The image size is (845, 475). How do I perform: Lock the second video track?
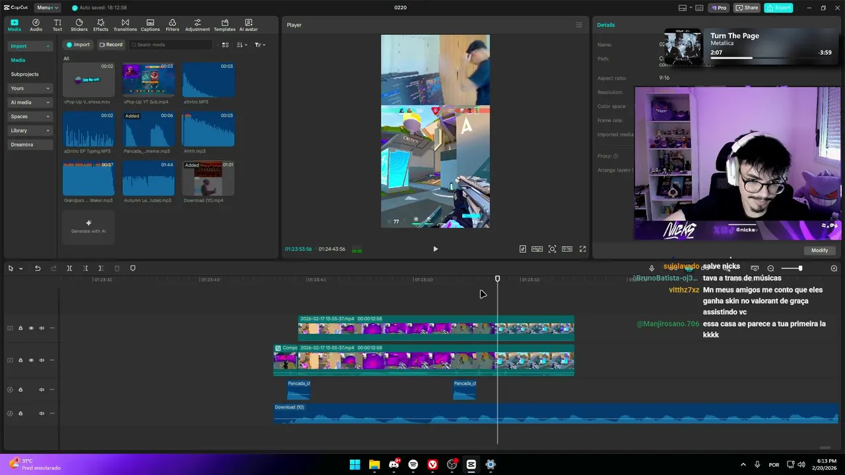click(x=20, y=360)
